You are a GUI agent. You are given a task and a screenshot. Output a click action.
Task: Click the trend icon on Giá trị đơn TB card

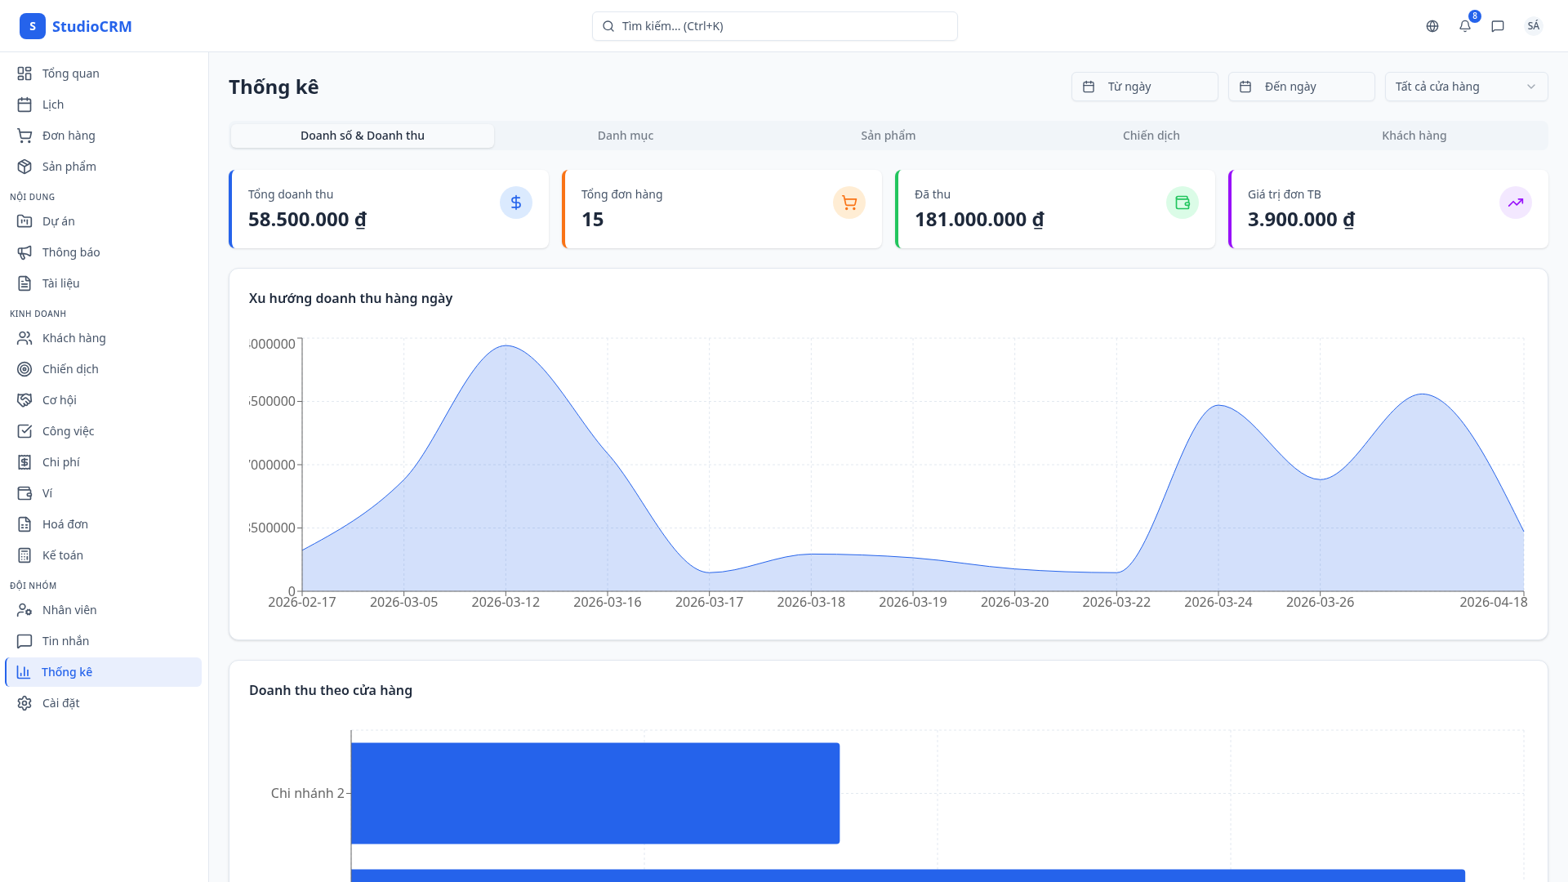[1516, 203]
